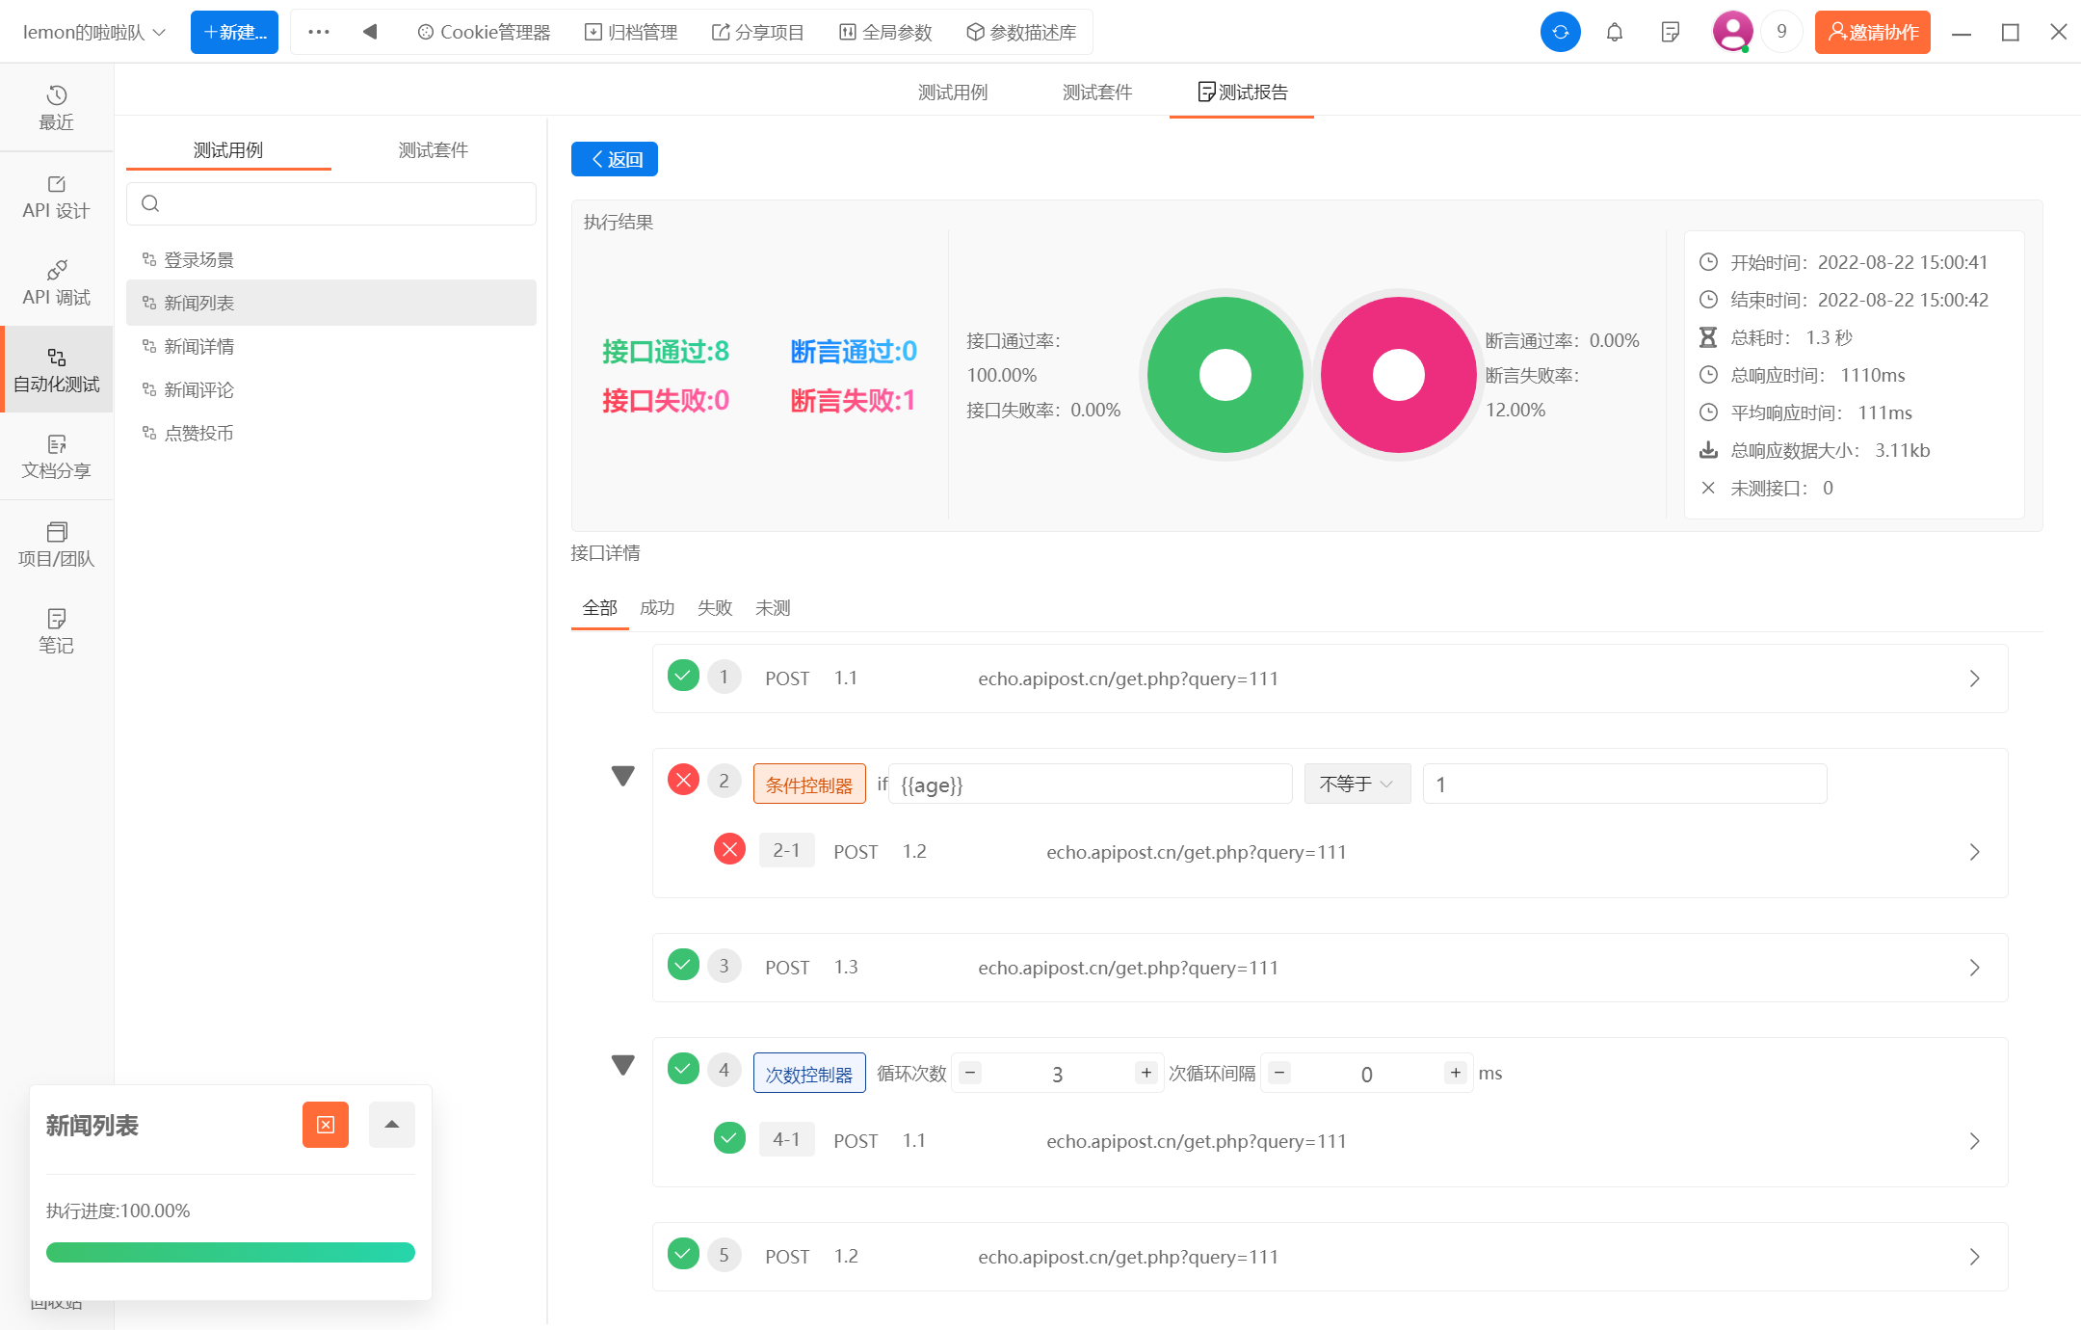Click the 返回 back button
The height and width of the screenshot is (1330, 2081).
[x=615, y=159]
